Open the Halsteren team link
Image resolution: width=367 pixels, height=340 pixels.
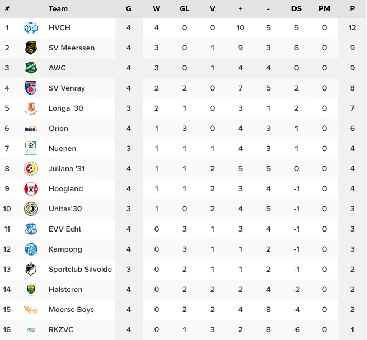coord(65,290)
